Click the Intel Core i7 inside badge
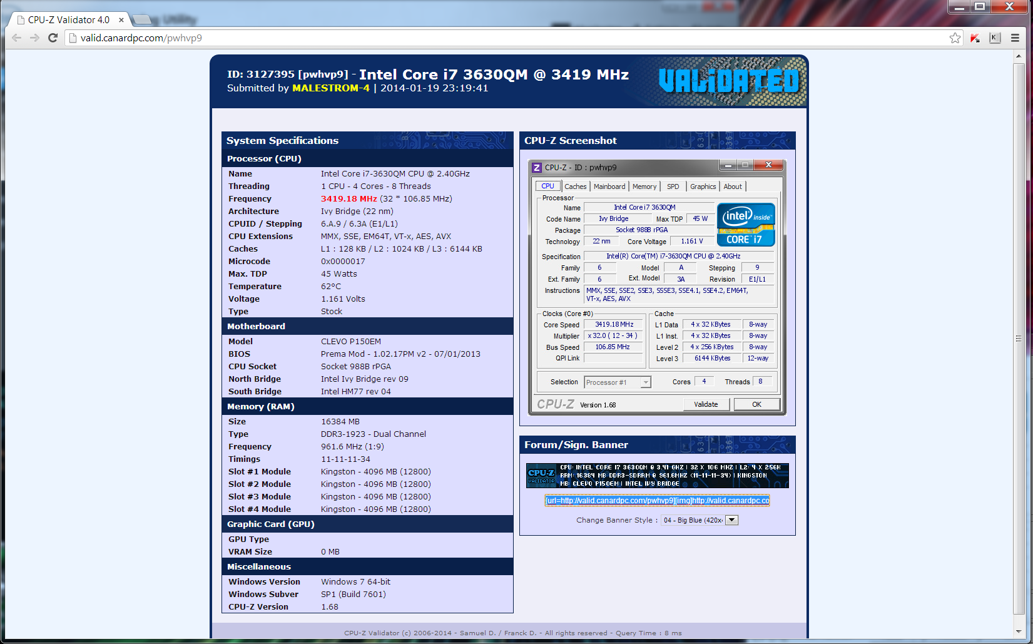Image resolution: width=1033 pixels, height=644 pixels. click(x=746, y=224)
